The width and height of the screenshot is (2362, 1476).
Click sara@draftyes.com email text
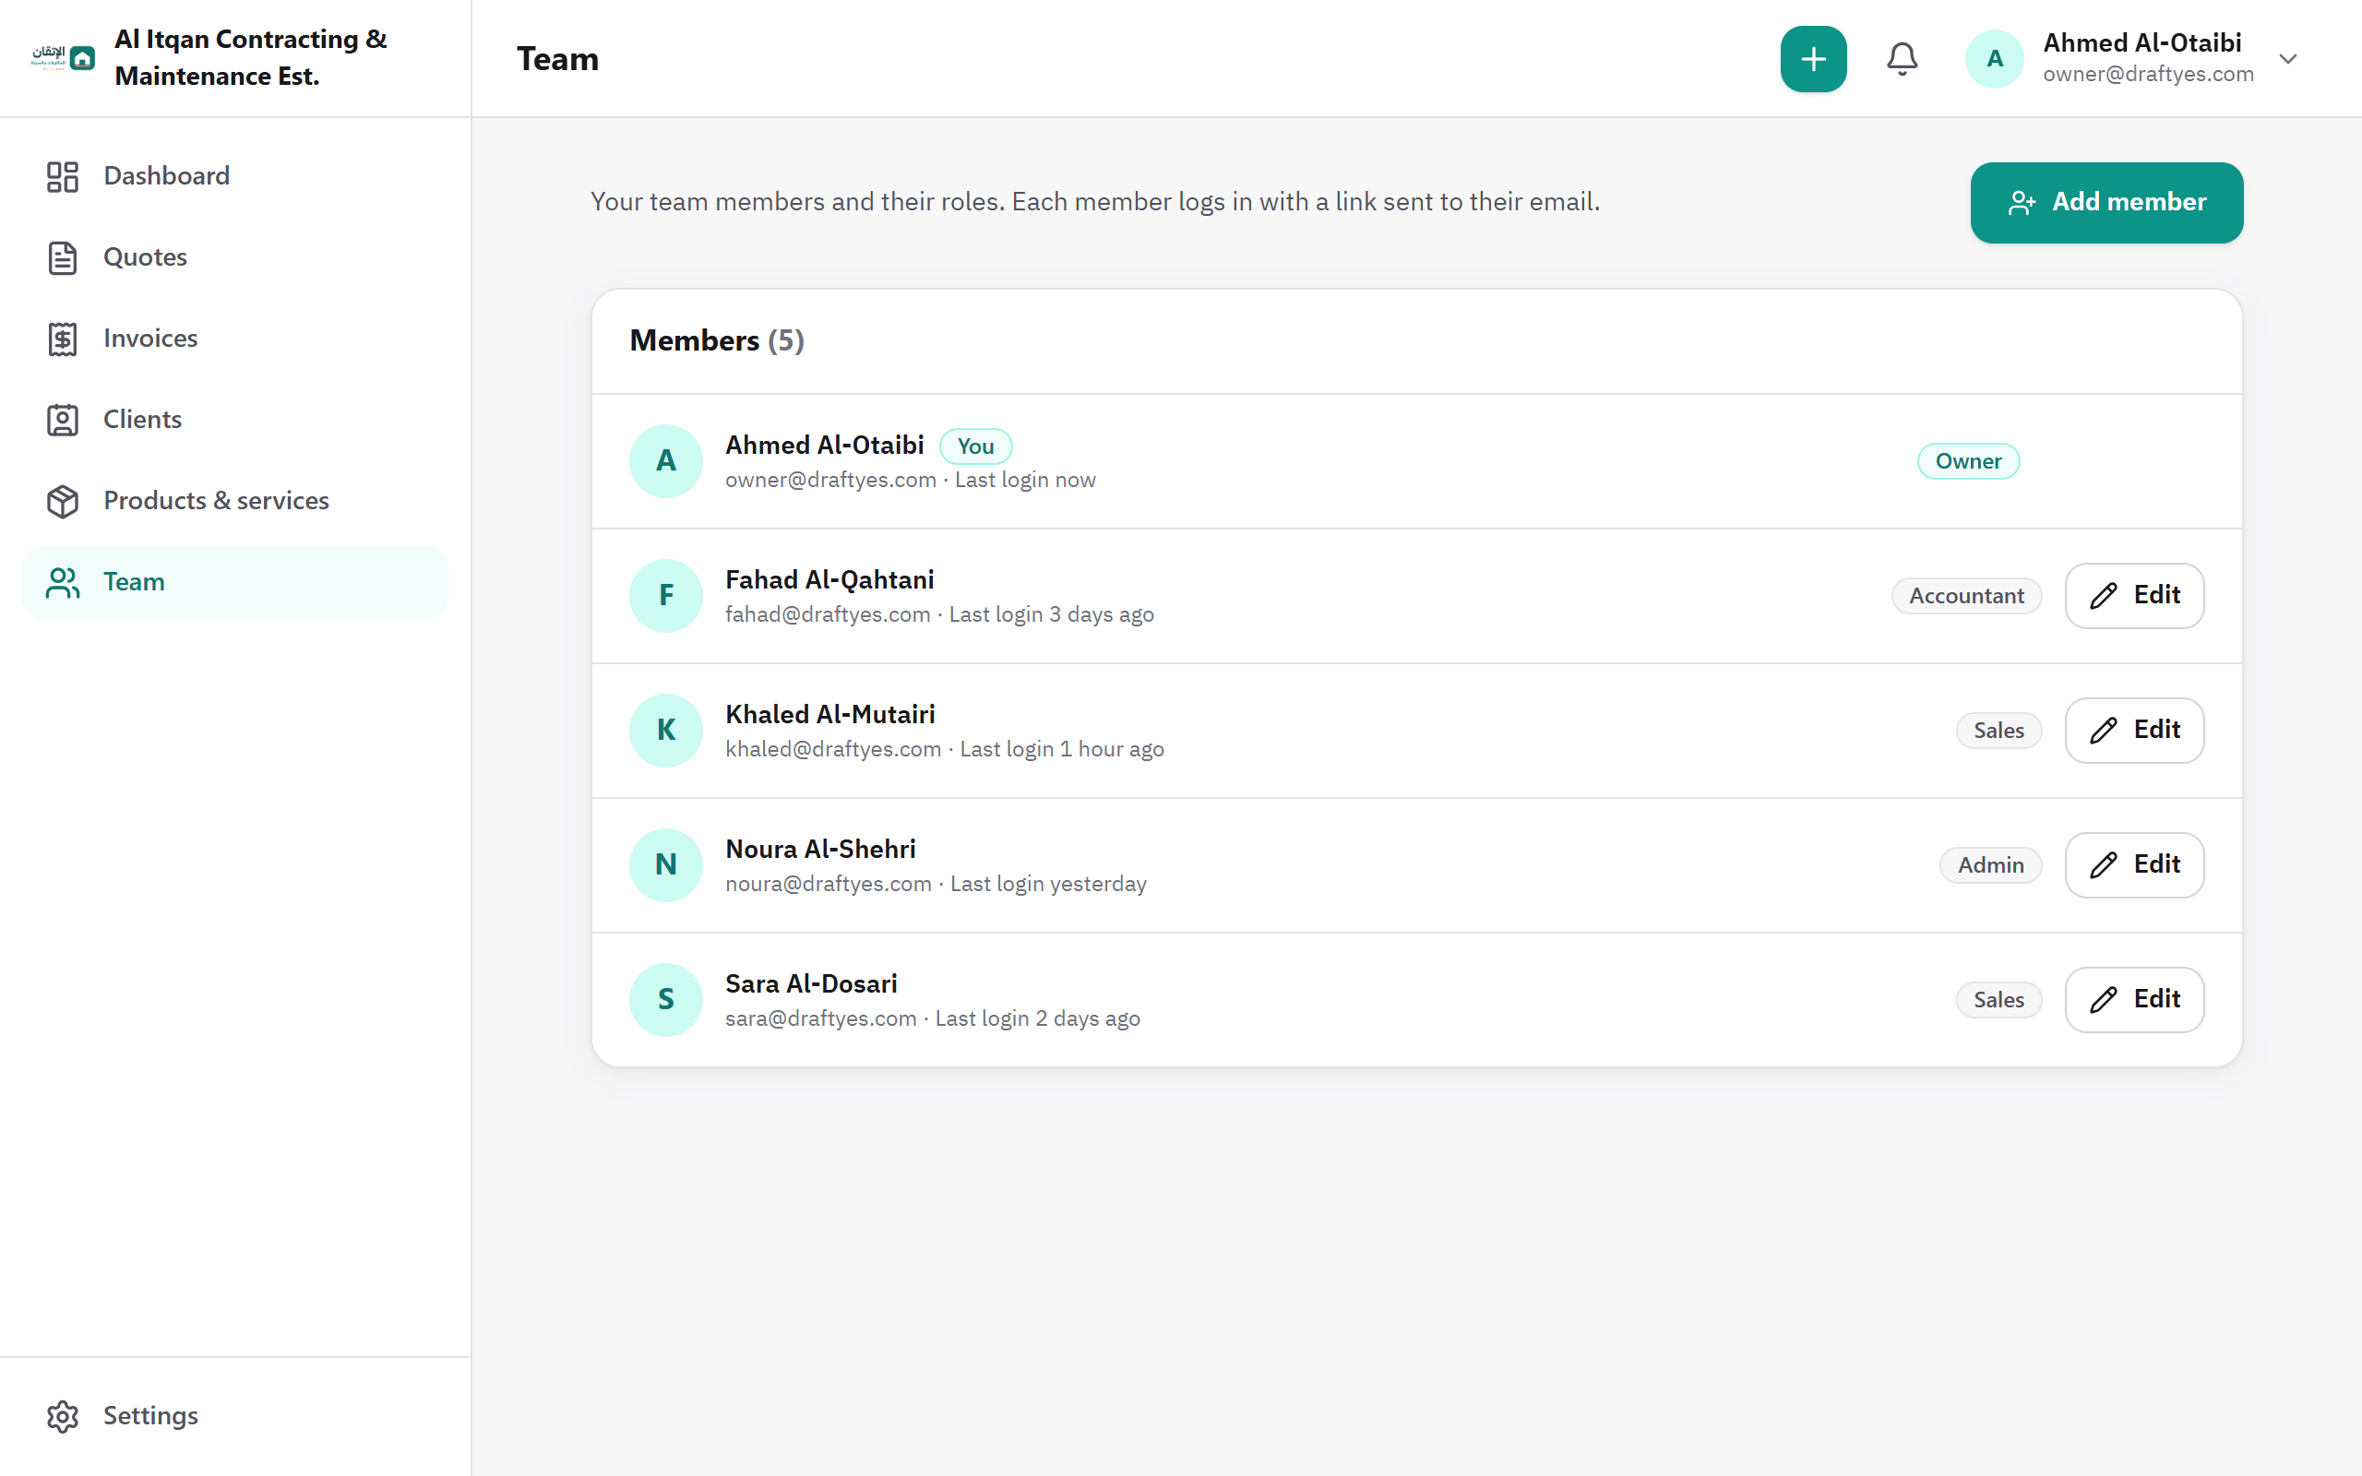[821, 1019]
